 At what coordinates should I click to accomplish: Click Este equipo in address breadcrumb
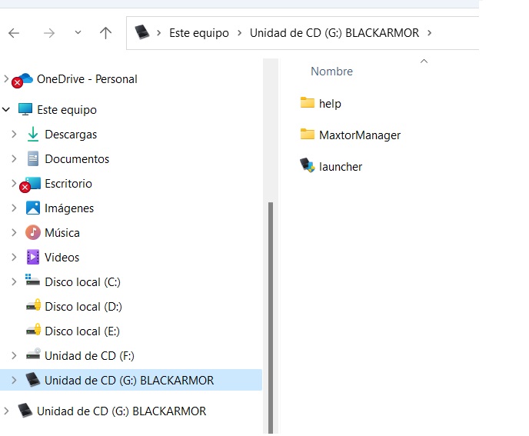click(x=198, y=33)
